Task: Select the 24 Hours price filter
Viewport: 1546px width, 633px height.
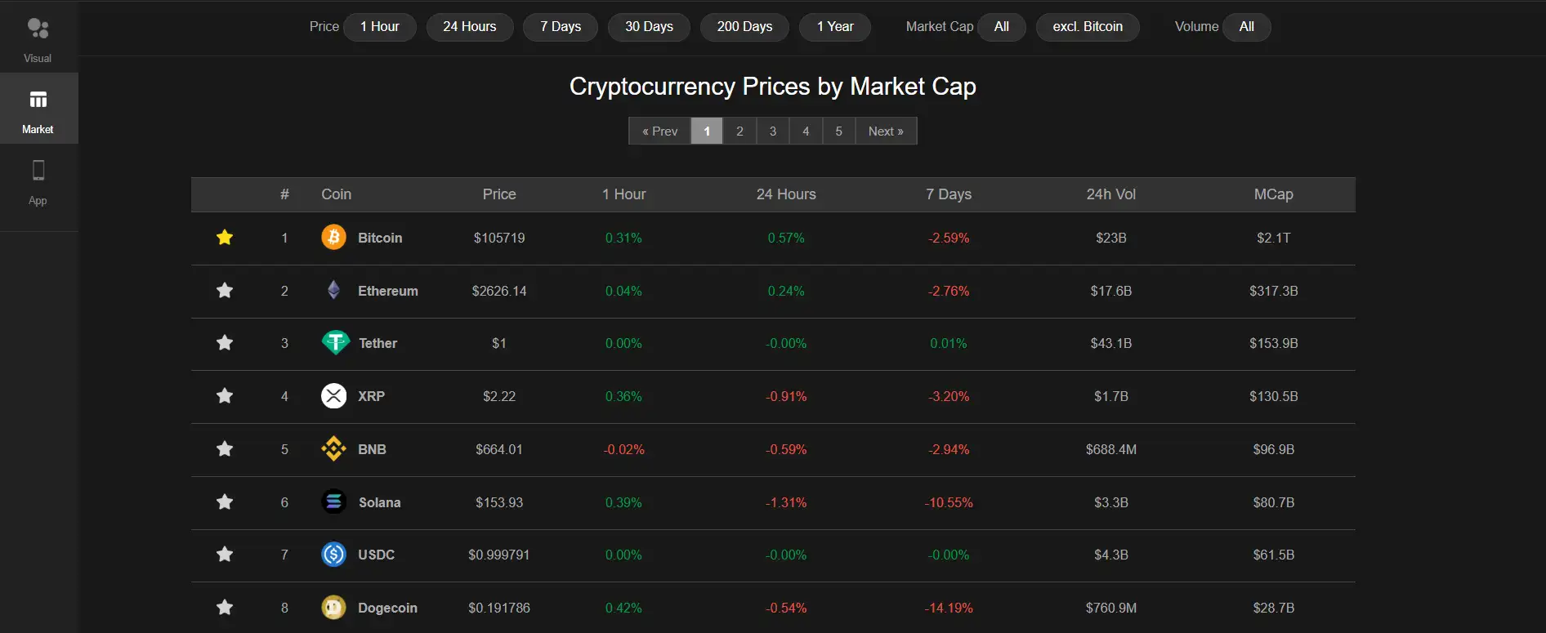Action: pyautogui.click(x=469, y=27)
